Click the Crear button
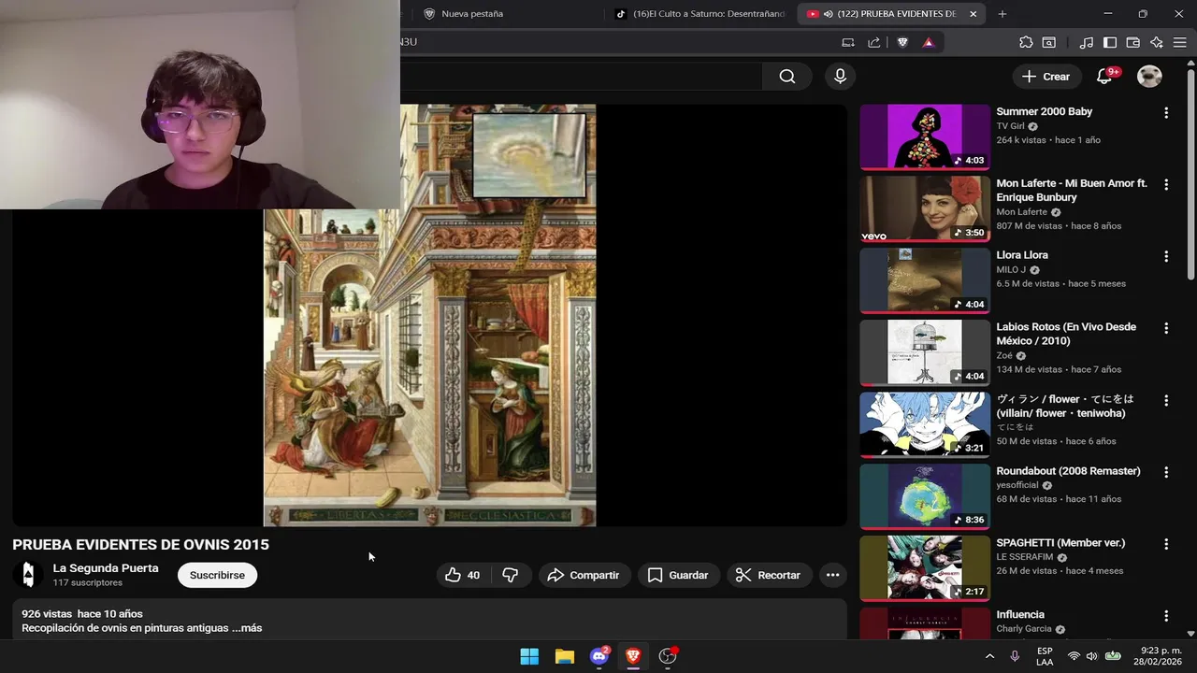This screenshot has width=1197, height=673. (x=1046, y=77)
